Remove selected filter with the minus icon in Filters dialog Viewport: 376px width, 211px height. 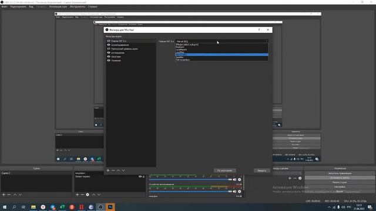pos(113,171)
